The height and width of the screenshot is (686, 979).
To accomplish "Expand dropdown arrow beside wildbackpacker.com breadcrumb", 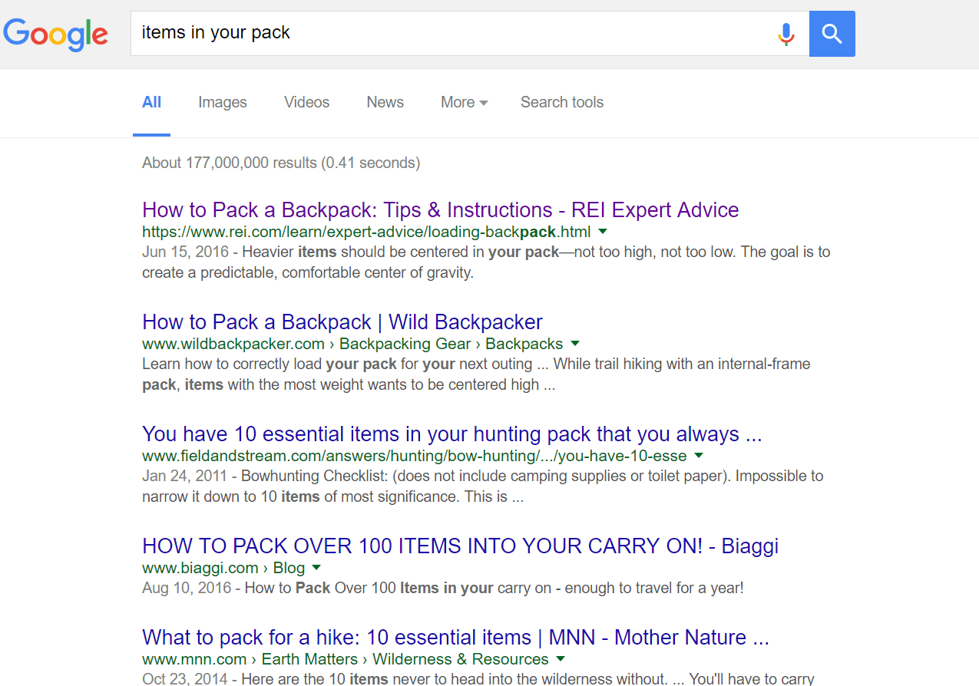I will coord(575,343).
